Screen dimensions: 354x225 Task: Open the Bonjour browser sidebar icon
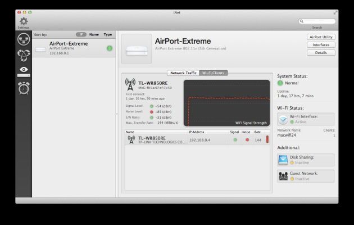click(24, 55)
